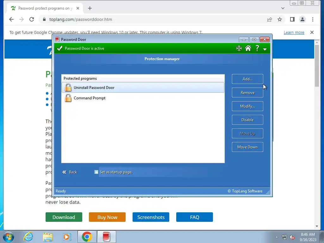
Task: Select the Uninstall Password Door entry
Action: [x=143, y=87]
